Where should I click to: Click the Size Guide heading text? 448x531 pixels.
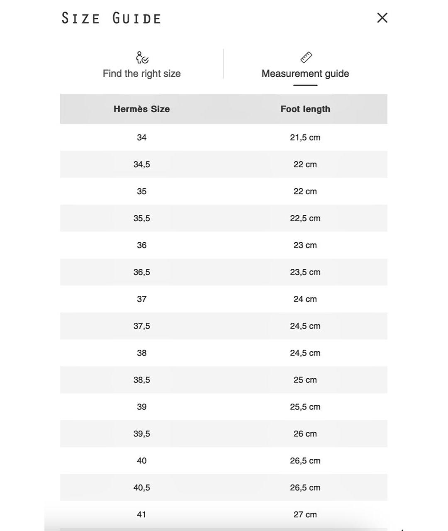pos(111,19)
